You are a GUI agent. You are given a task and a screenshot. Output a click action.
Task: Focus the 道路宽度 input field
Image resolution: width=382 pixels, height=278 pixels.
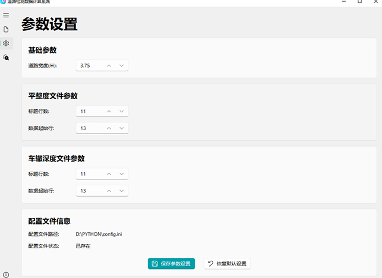(89, 65)
